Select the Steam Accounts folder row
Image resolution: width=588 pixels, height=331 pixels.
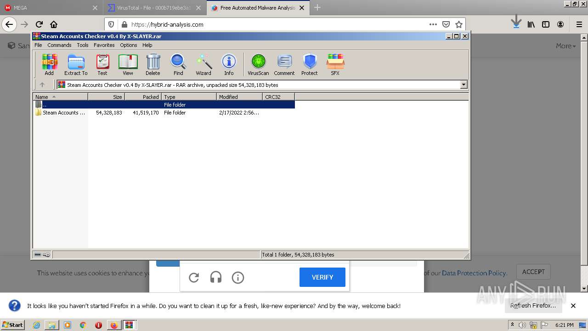[x=164, y=112]
